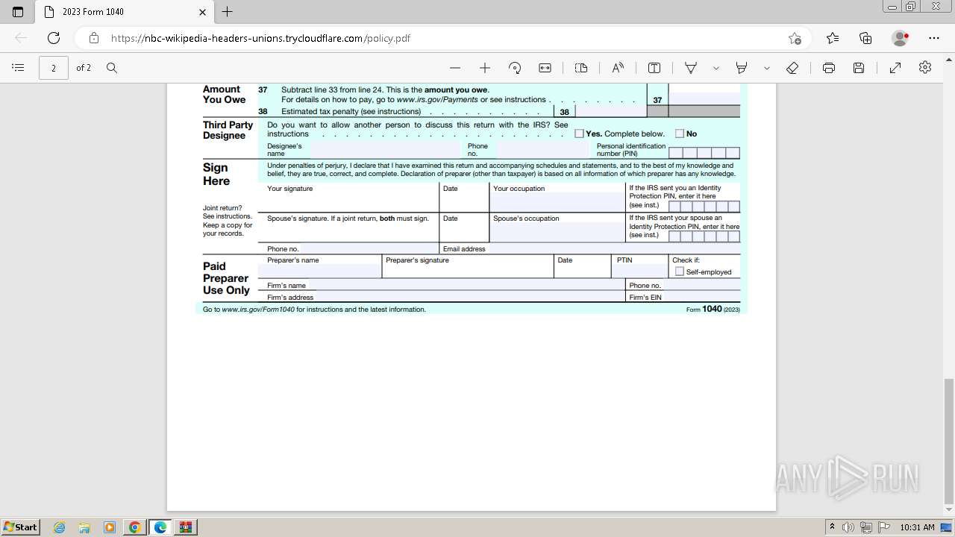Click the PTIN field
This screenshot has height=537, width=955.
pyautogui.click(x=639, y=271)
